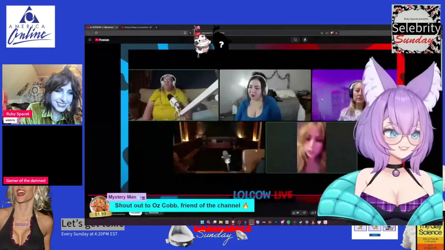Open Spotify green taskbar icon
Viewport: 445px width, 250px height.
coord(288,222)
